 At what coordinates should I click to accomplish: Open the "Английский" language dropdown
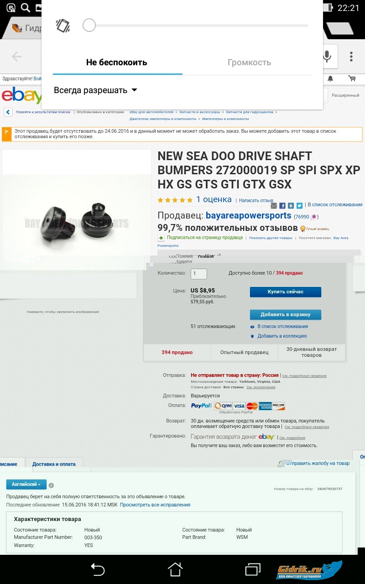[26, 484]
